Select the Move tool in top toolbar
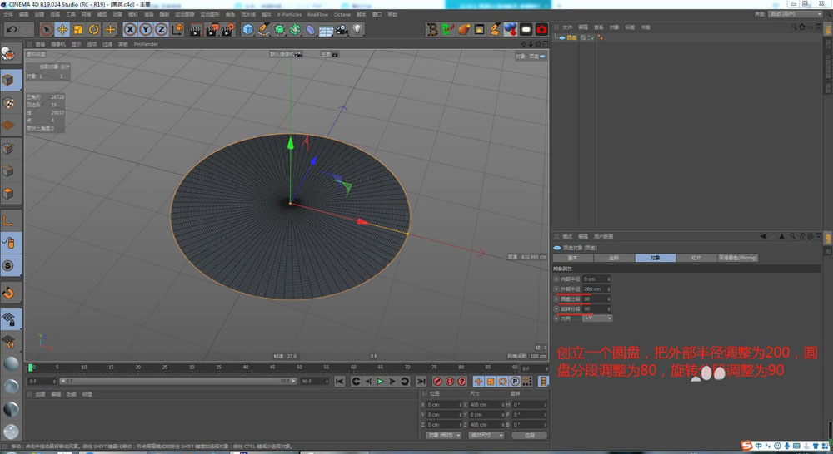 pos(62,29)
